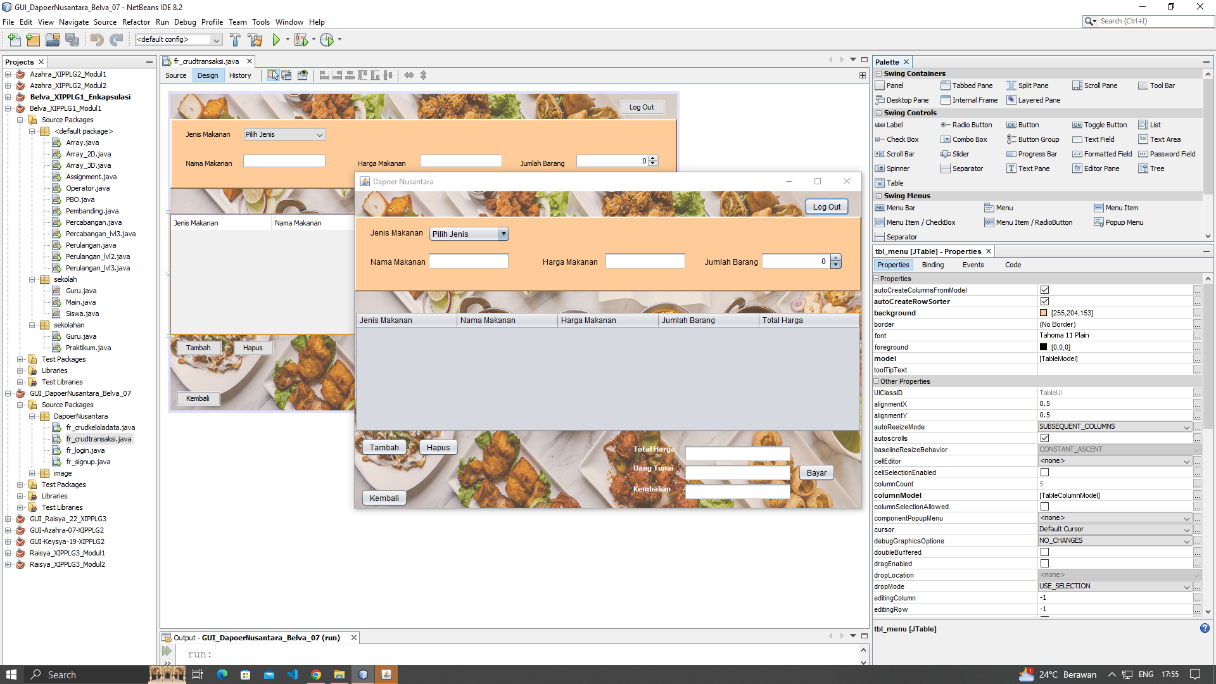Click the Bayar button in Dapoer Nusantara

tap(816, 473)
